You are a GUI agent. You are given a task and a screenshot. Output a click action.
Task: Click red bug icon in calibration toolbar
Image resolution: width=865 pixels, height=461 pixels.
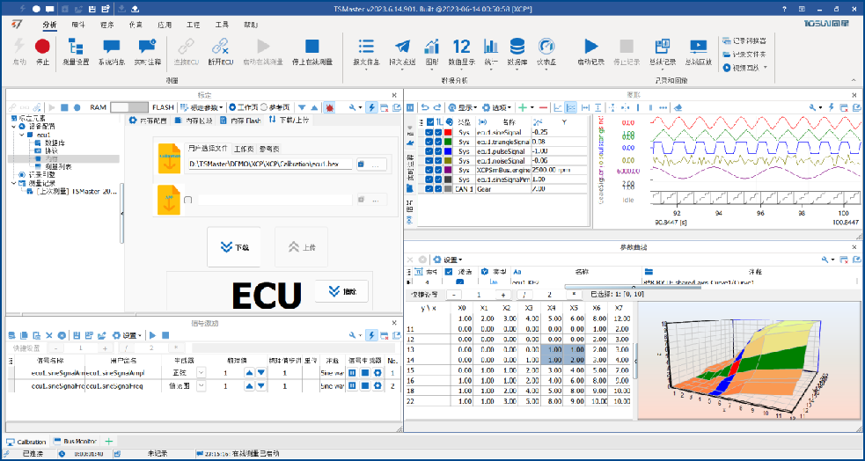click(x=330, y=107)
